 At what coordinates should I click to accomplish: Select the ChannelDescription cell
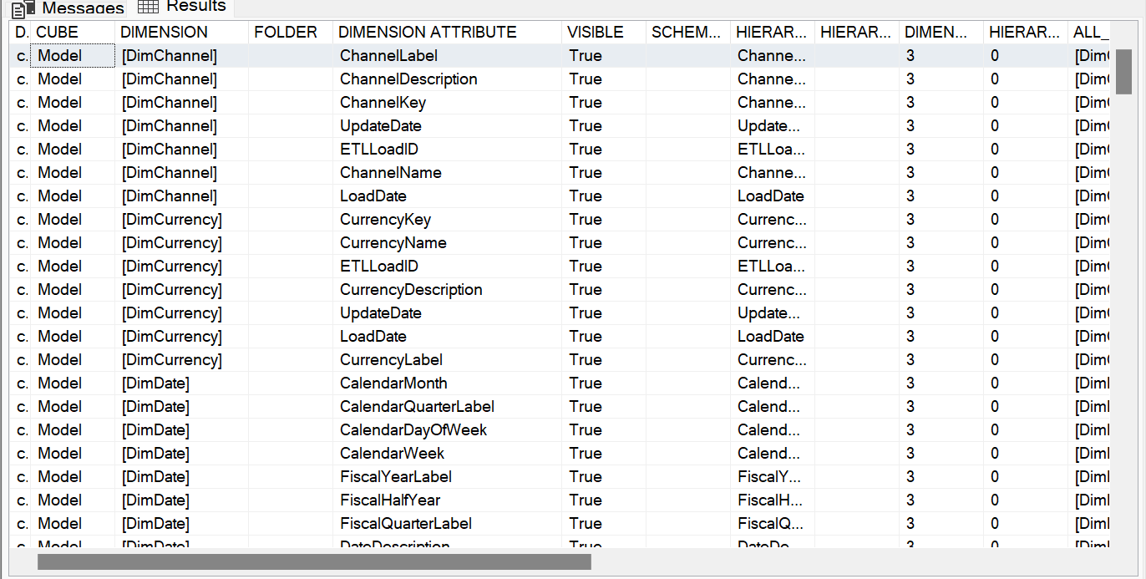[x=447, y=79]
